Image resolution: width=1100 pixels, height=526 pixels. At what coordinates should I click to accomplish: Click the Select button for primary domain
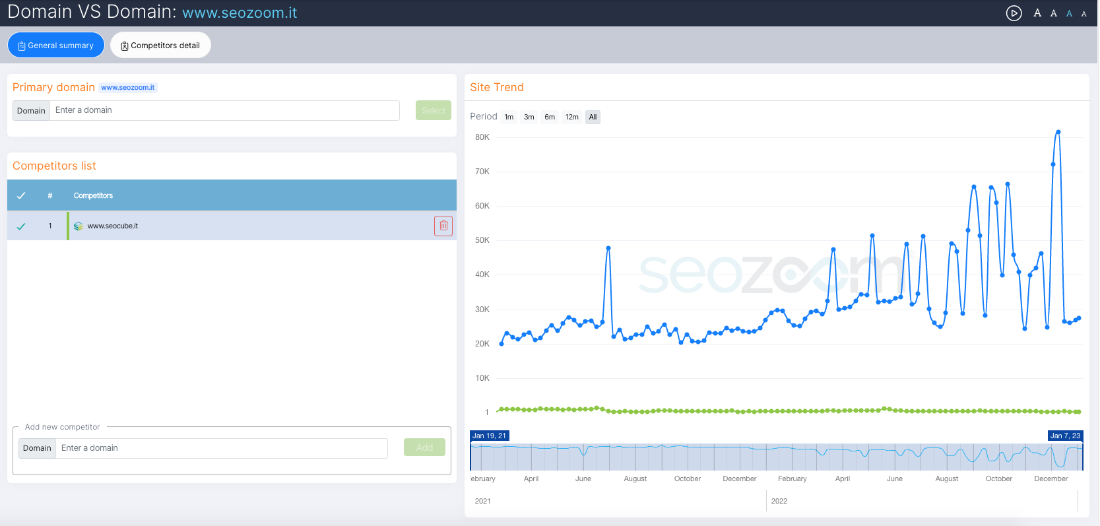[x=434, y=110]
